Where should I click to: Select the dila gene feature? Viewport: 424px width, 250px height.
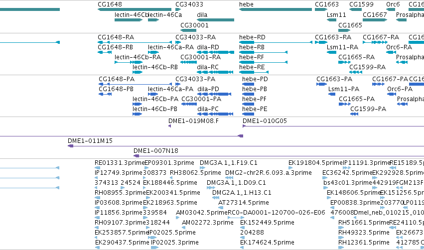tap(216, 20)
